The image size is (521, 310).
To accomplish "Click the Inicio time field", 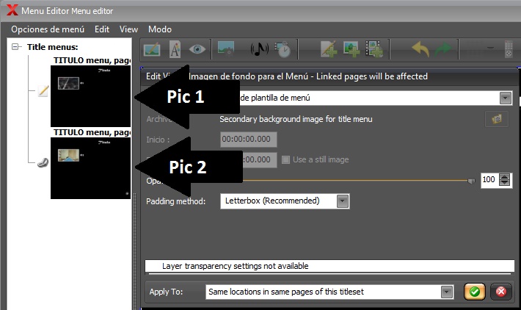I will [x=248, y=140].
